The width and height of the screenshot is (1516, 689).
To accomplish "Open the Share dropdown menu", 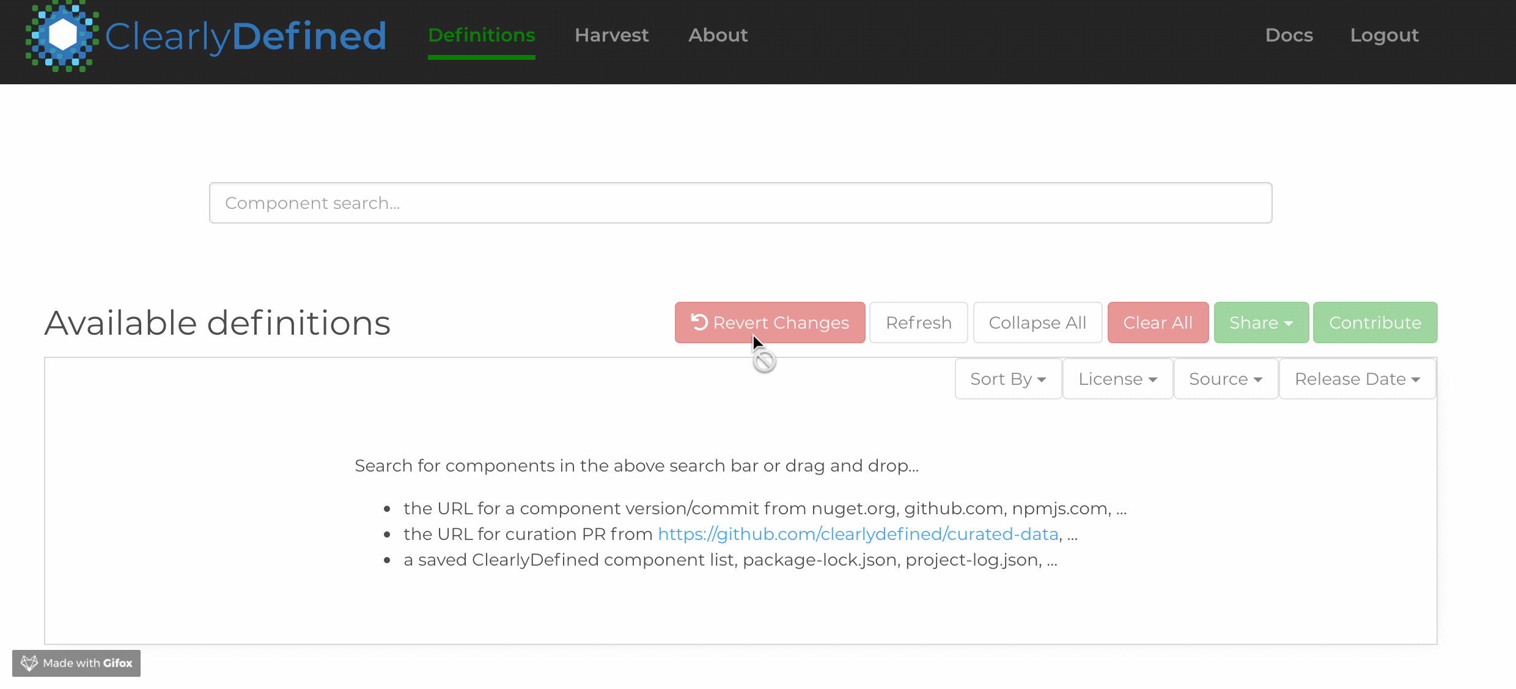I will point(1261,323).
